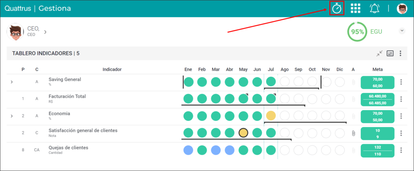Image resolution: width=414 pixels, height=171 pixels.
Task: Click Quattrus | Gestiona logo text
Action: click(38, 8)
